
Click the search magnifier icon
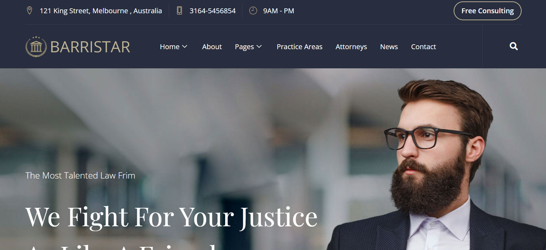[x=514, y=46]
